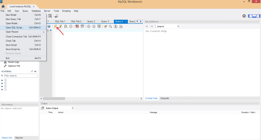The image size is (261, 140).
Task: Go to the Home screen icon
Action: pos(3,6)
